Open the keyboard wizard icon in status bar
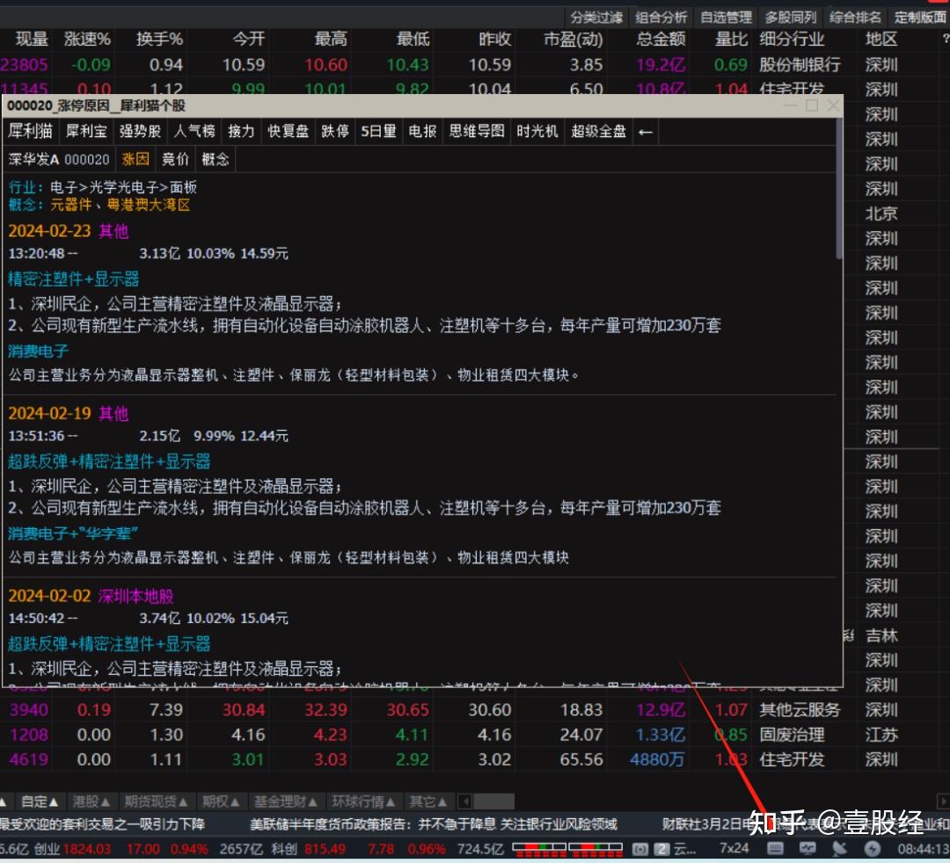950x863 pixels. pos(775,848)
